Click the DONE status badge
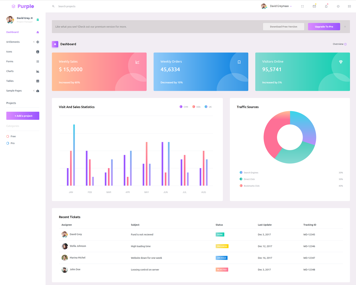Image resolution: width=356 pixels, height=285 pixels. click(x=220, y=235)
